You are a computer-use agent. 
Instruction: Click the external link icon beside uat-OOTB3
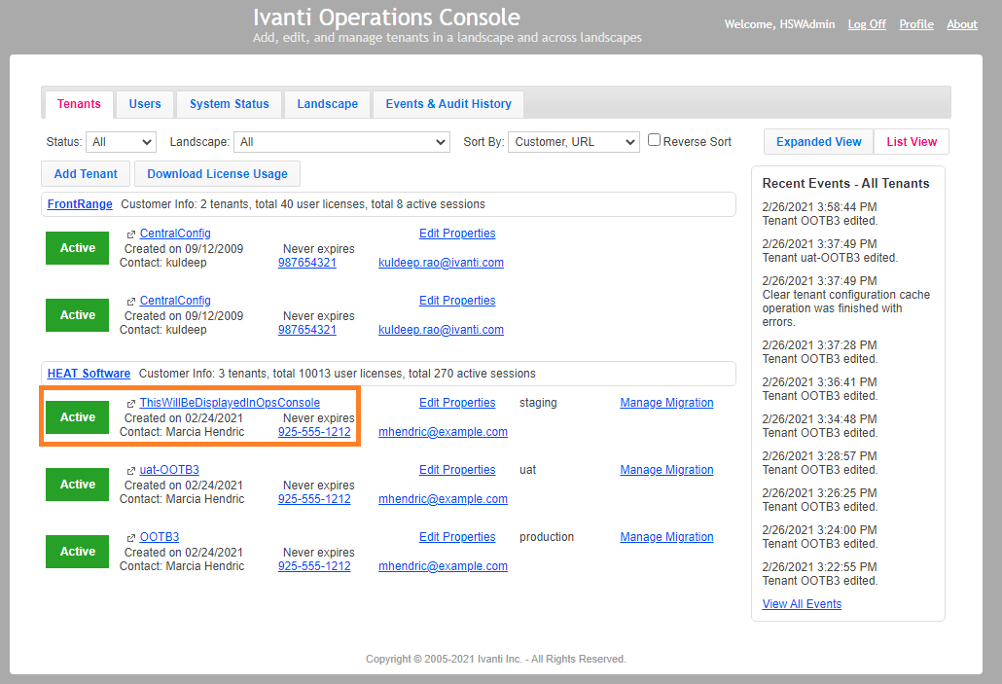tap(129, 469)
